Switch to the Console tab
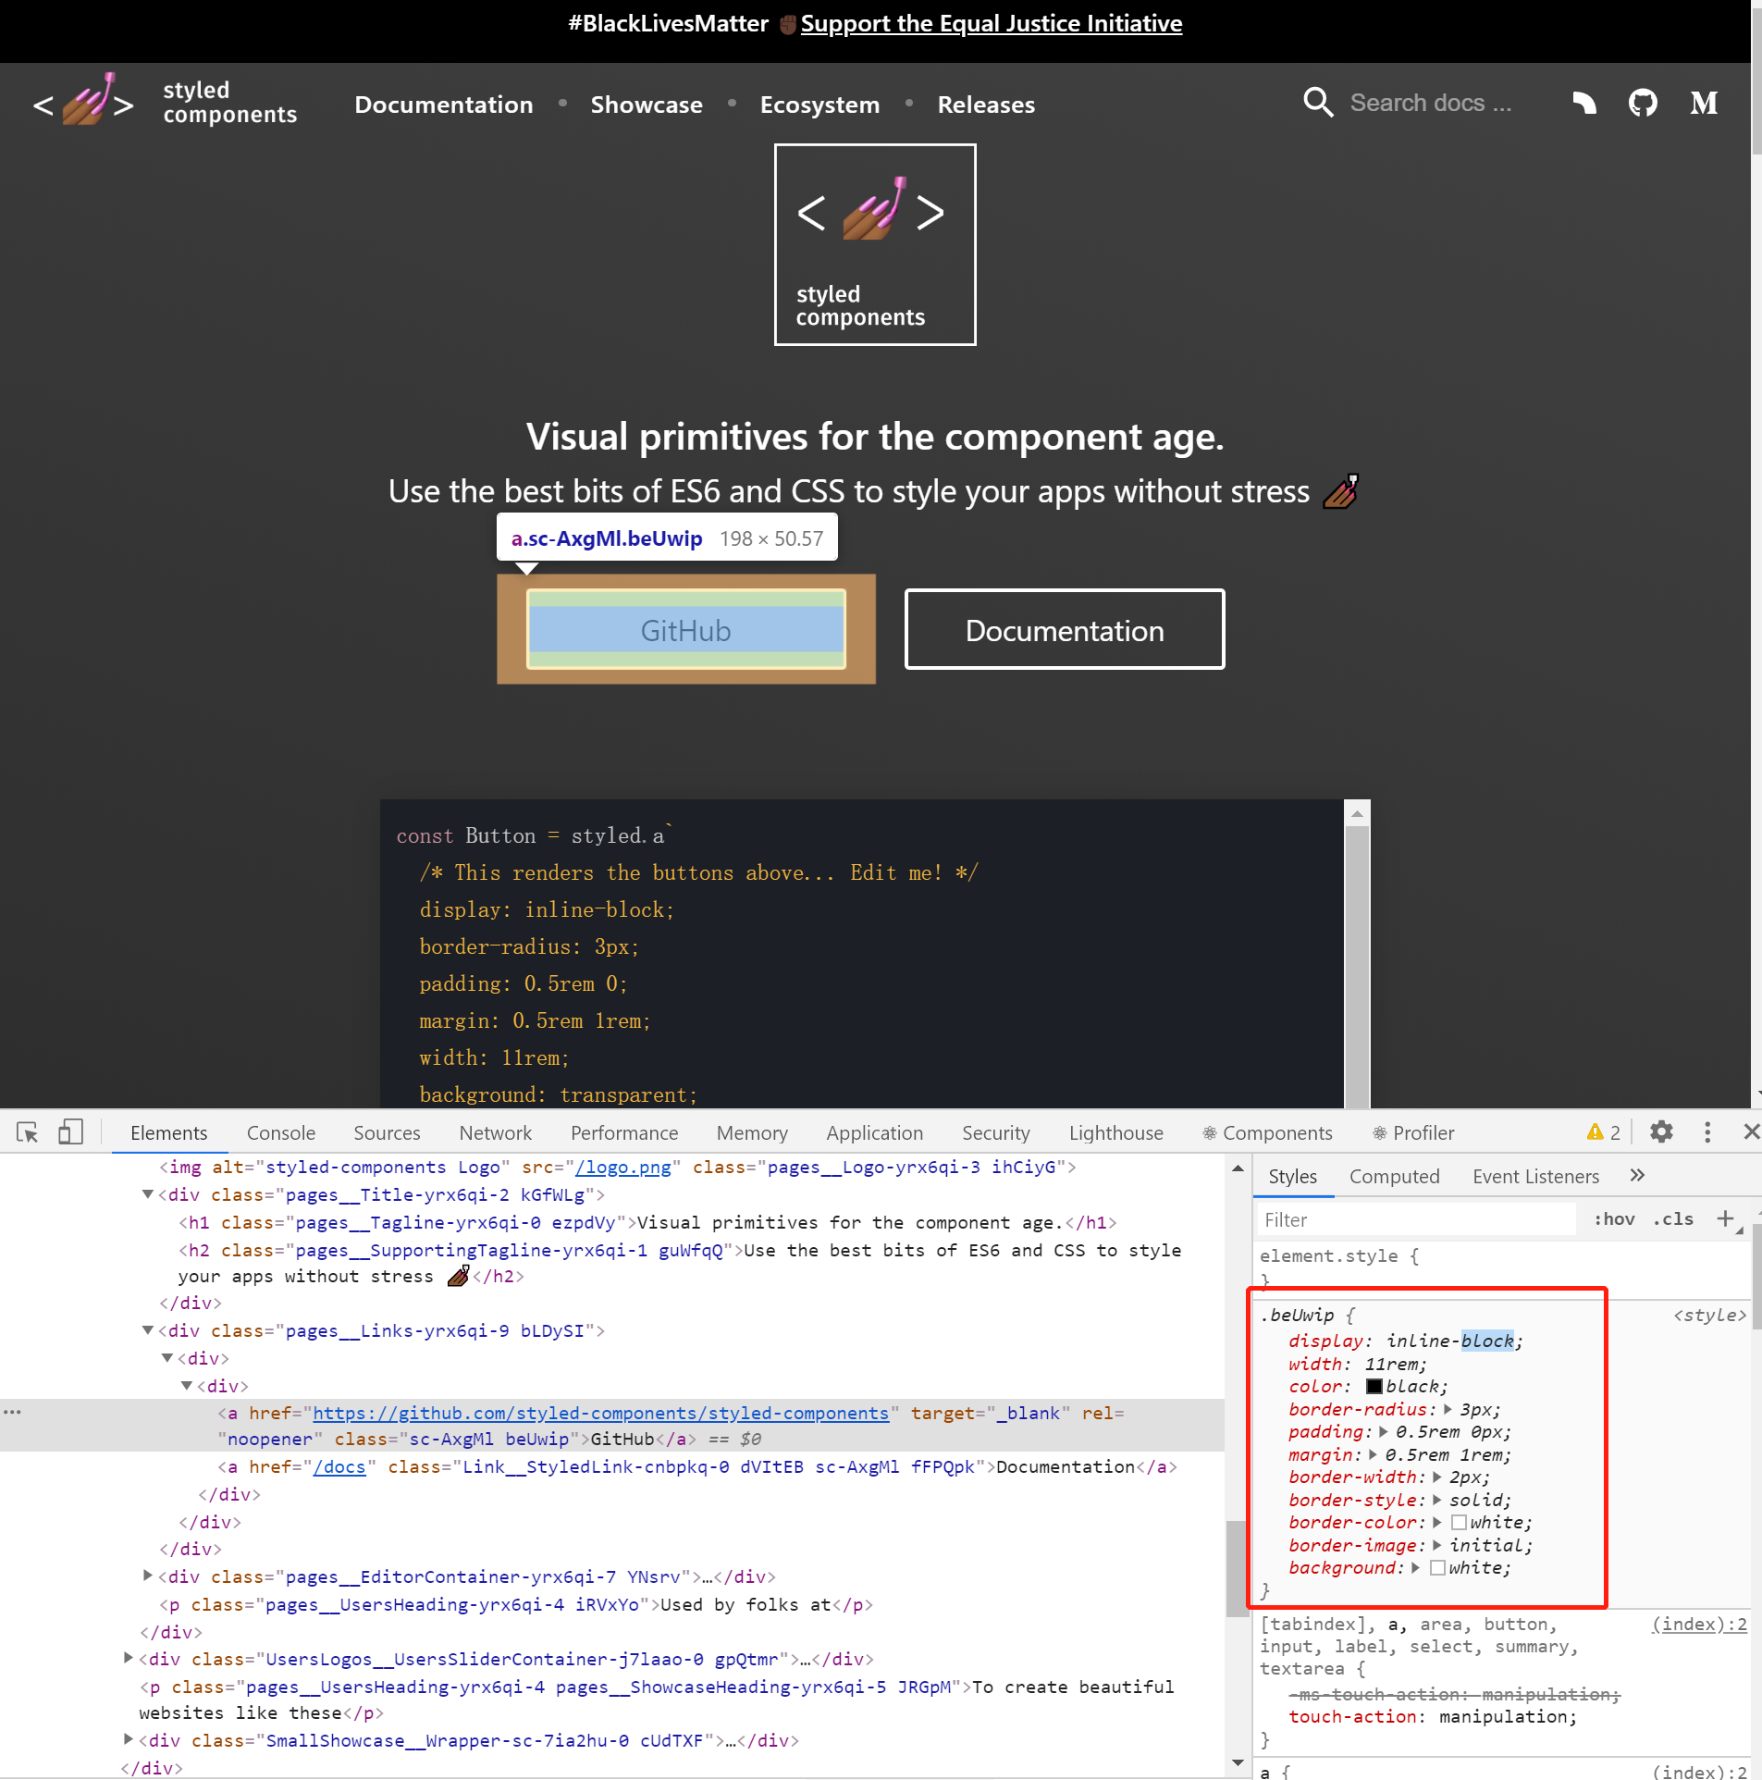The width and height of the screenshot is (1762, 1780). [x=280, y=1131]
